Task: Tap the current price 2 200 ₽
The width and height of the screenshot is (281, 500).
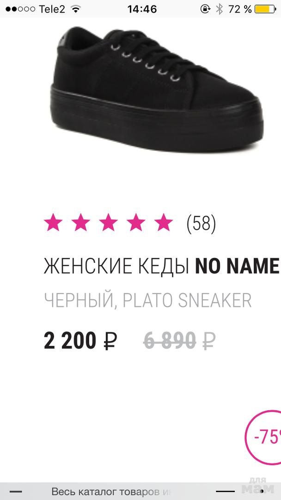Action: click(x=80, y=340)
